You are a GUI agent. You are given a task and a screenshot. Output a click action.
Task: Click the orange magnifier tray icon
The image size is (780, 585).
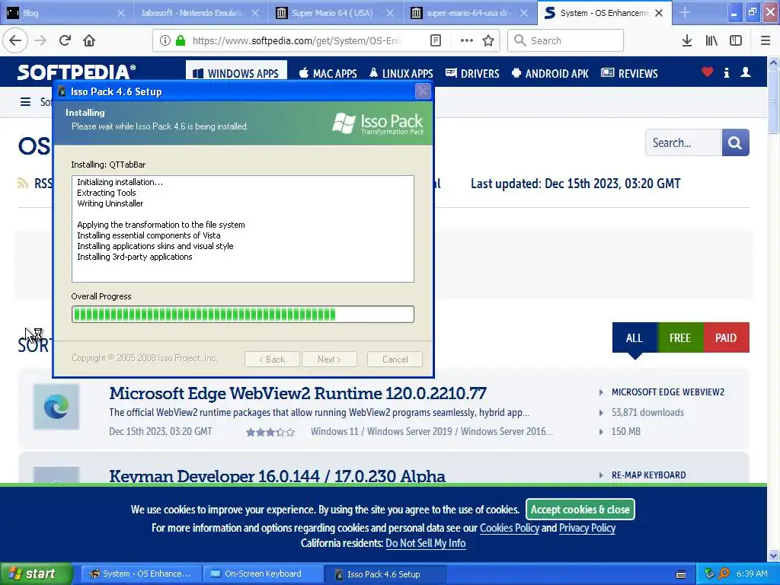tap(724, 574)
